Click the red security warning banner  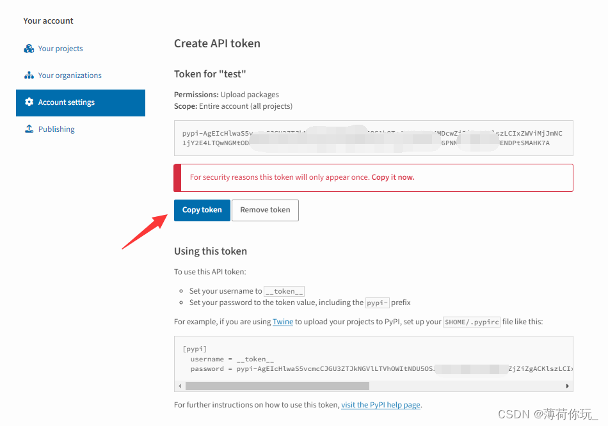[x=373, y=177]
